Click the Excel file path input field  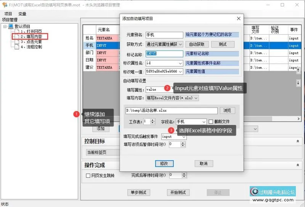coord(171,111)
